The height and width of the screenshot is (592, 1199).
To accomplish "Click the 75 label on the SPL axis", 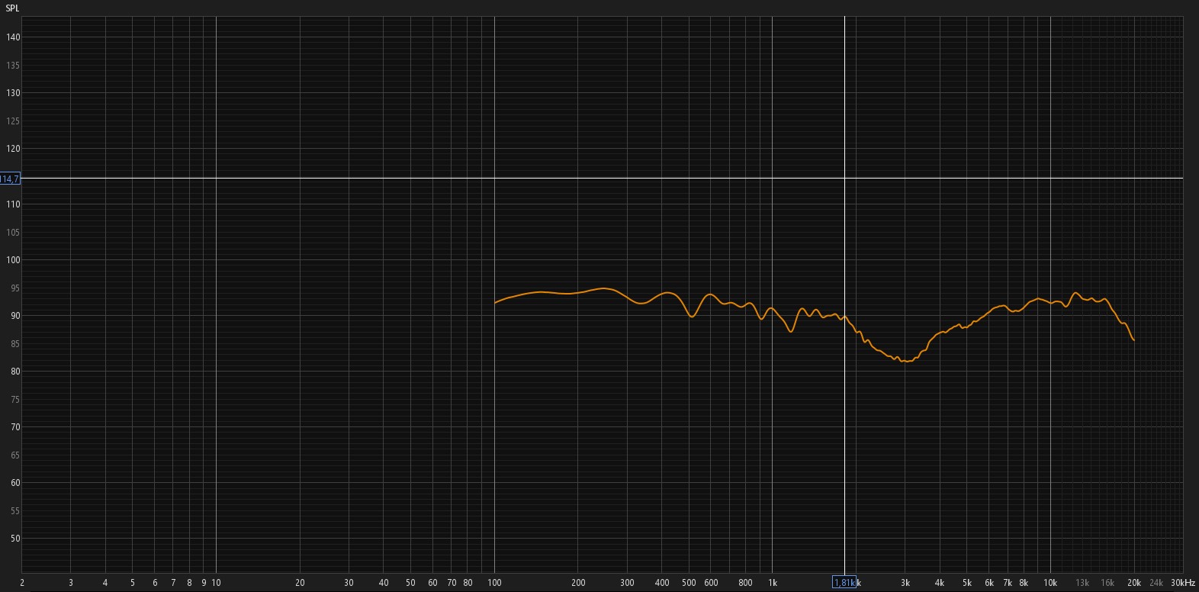I will click(15, 400).
